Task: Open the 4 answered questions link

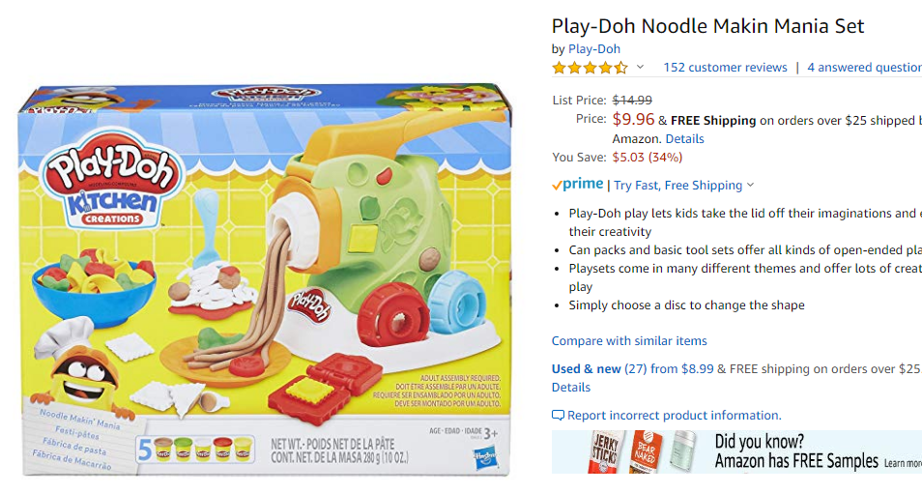Action: (864, 67)
